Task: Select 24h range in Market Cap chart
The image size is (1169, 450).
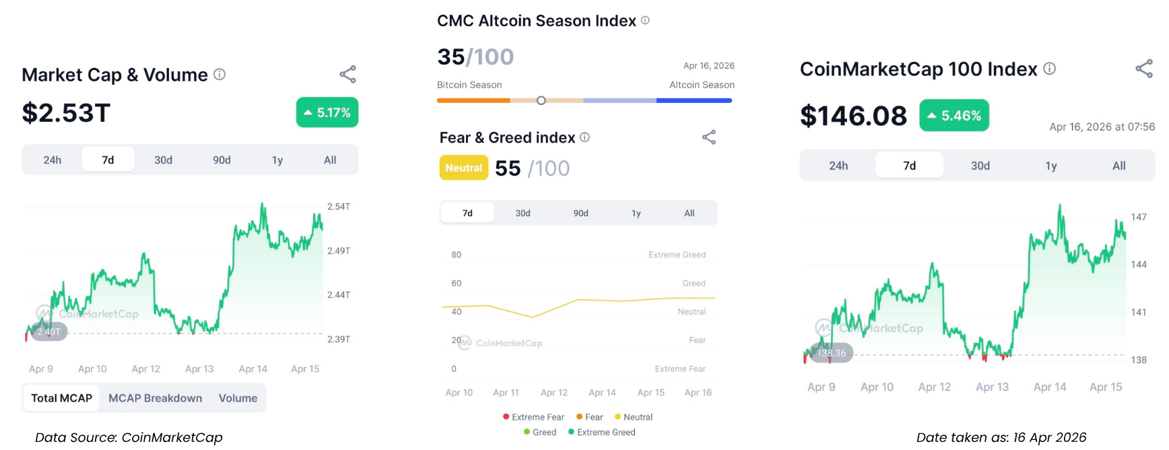Action: click(x=53, y=160)
